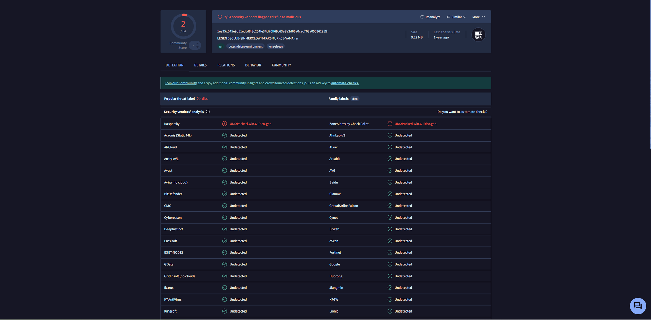651x320 pixels.
Task: Click the check icon next to Baidu's result
Action: pos(390,182)
